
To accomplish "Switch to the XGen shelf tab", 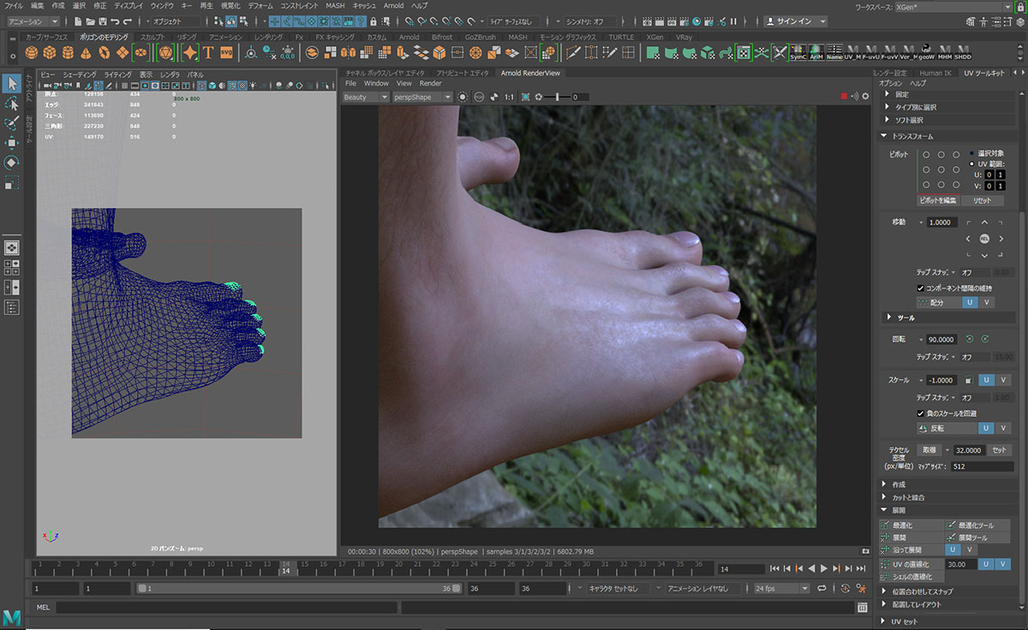I will [x=654, y=38].
